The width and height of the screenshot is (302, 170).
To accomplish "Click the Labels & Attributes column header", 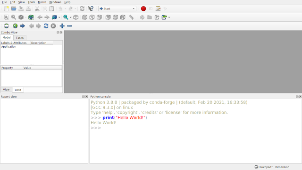I will pos(16,43).
